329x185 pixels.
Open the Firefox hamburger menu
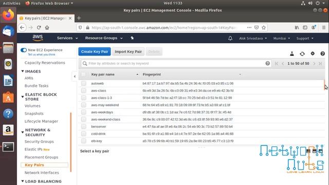click(x=324, y=27)
